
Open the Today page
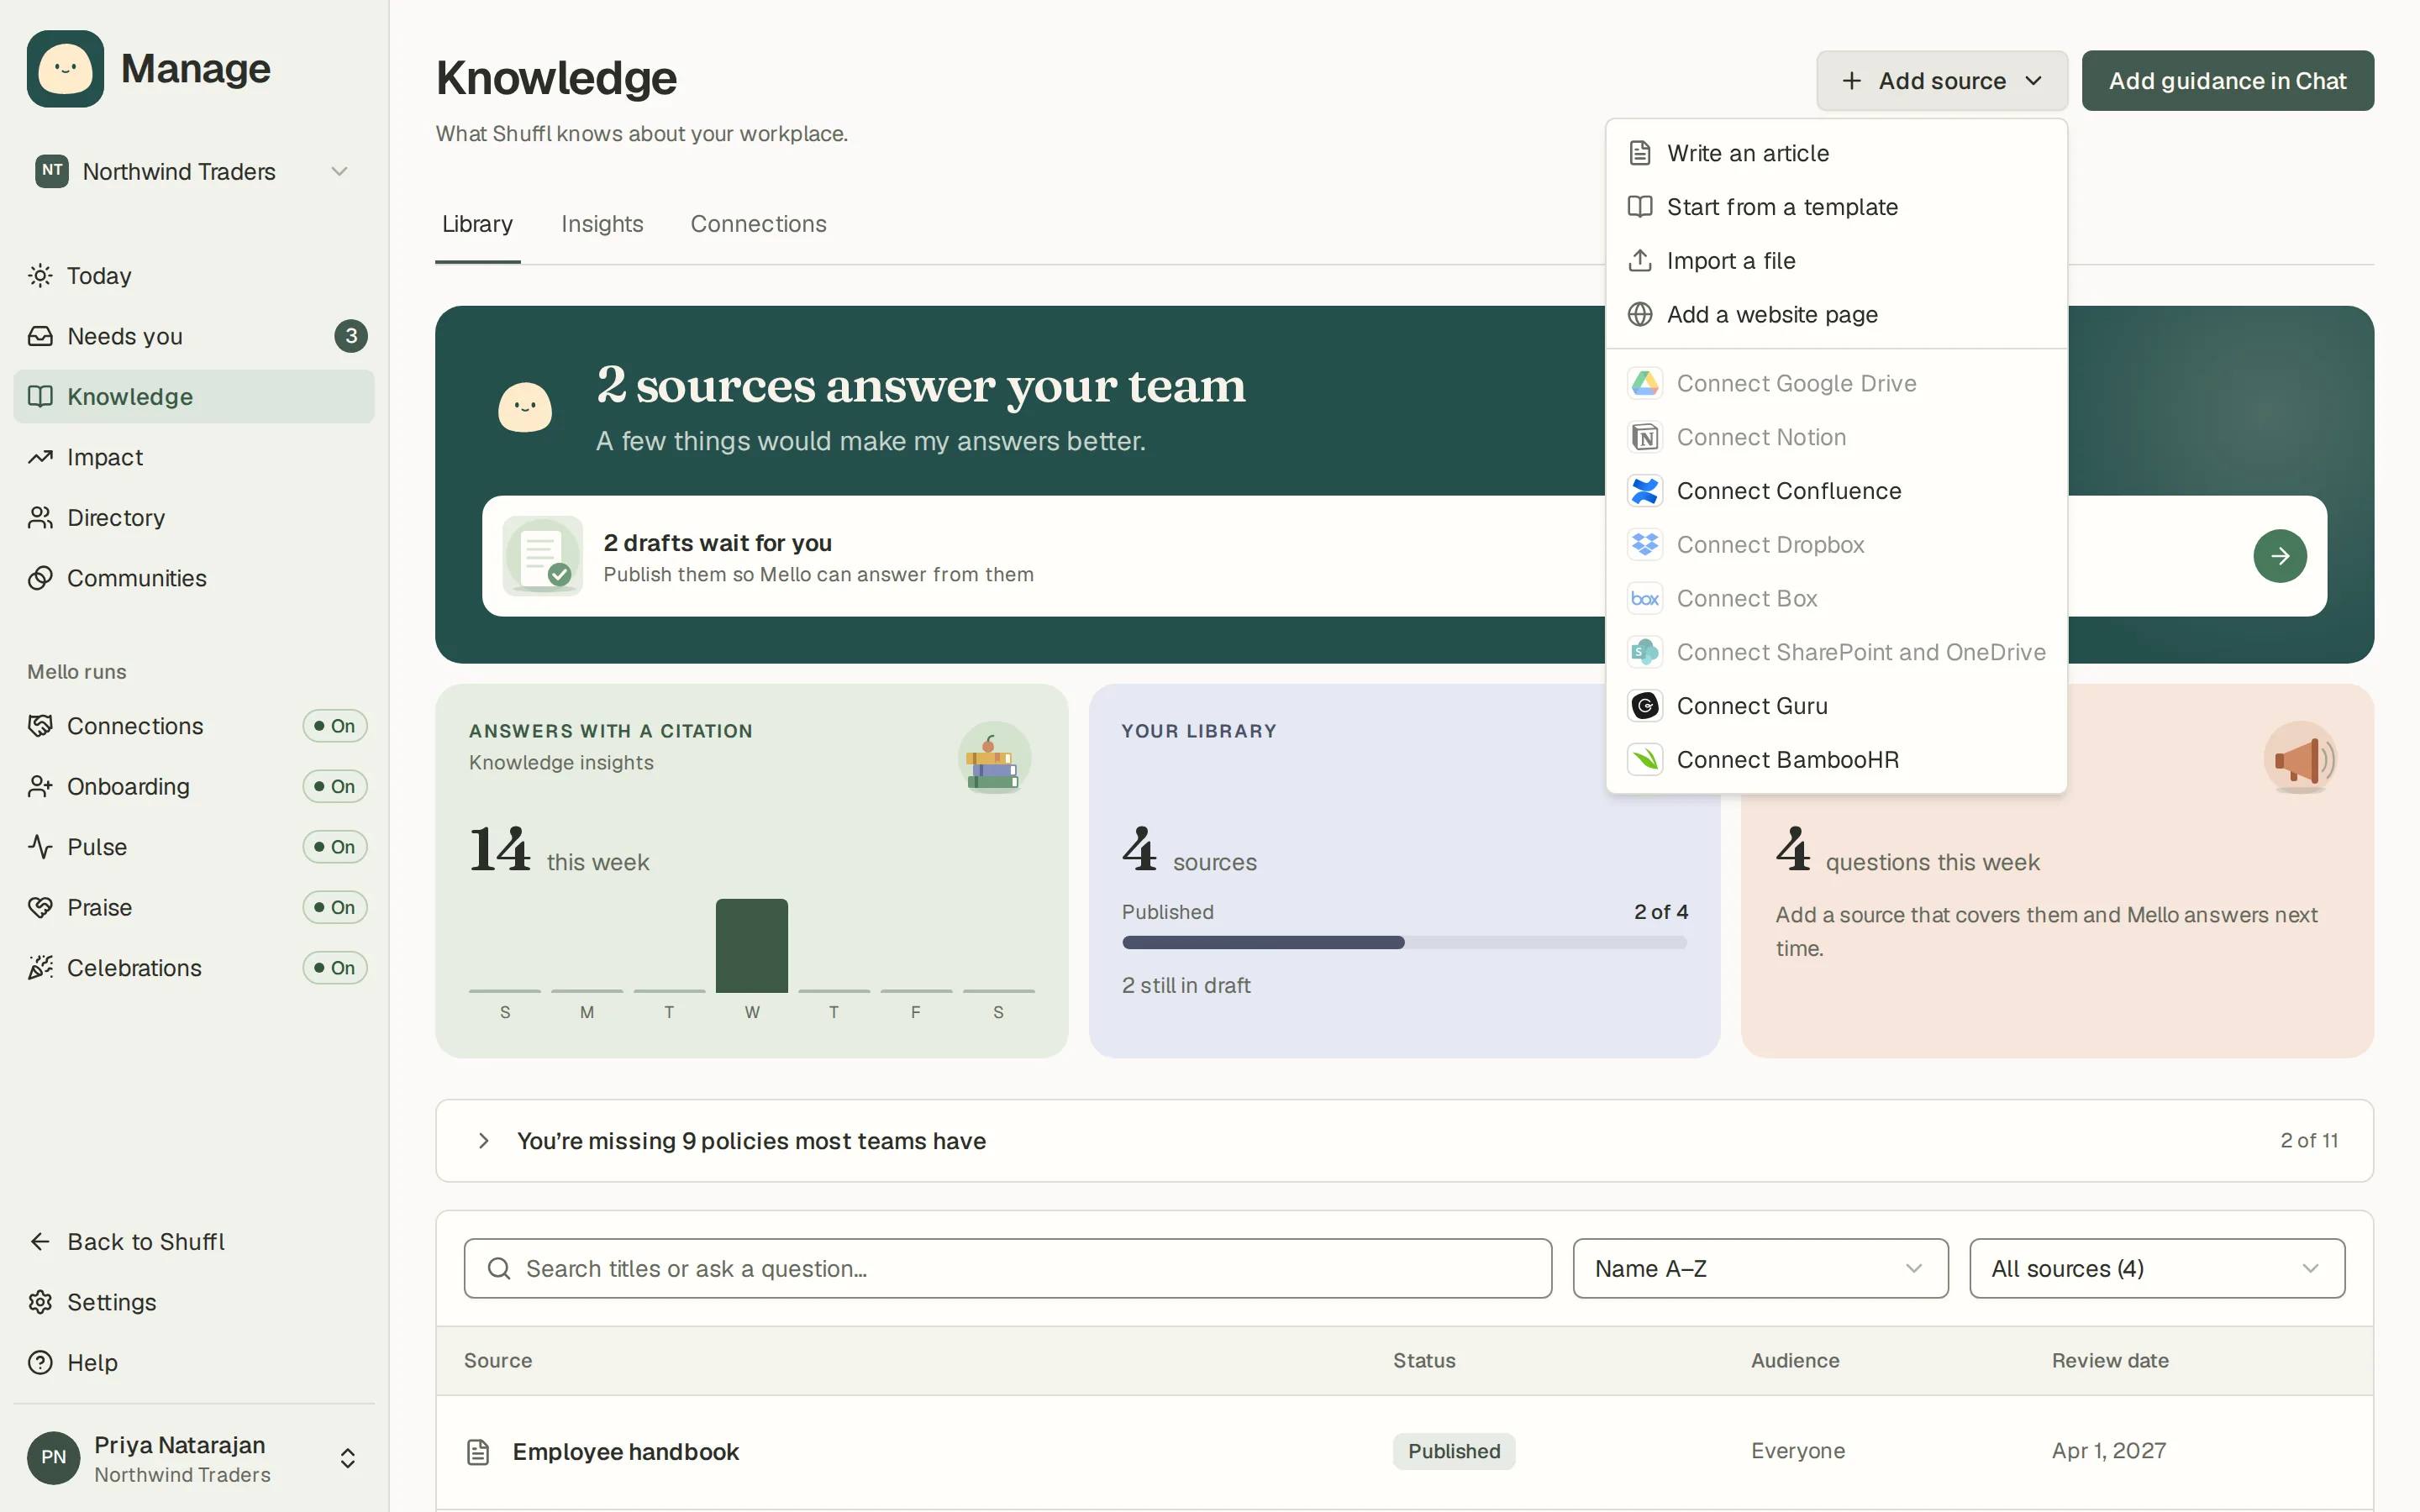(193, 275)
